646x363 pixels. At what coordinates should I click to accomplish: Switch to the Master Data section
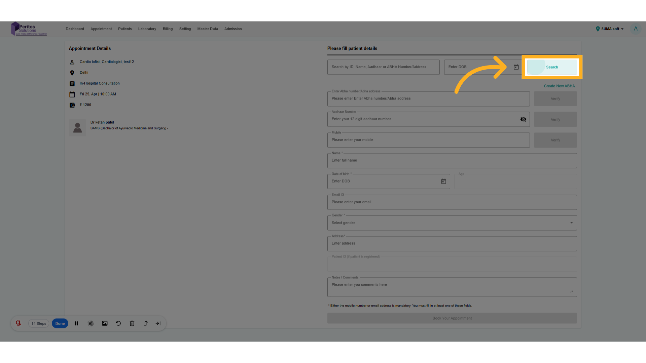(207, 29)
